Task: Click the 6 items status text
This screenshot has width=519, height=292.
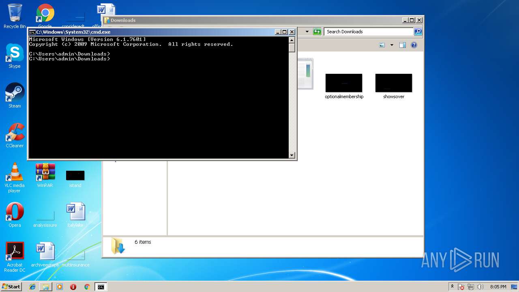Action: pos(143,242)
